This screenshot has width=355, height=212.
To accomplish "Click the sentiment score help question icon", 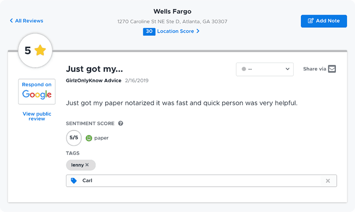I will (x=121, y=124).
